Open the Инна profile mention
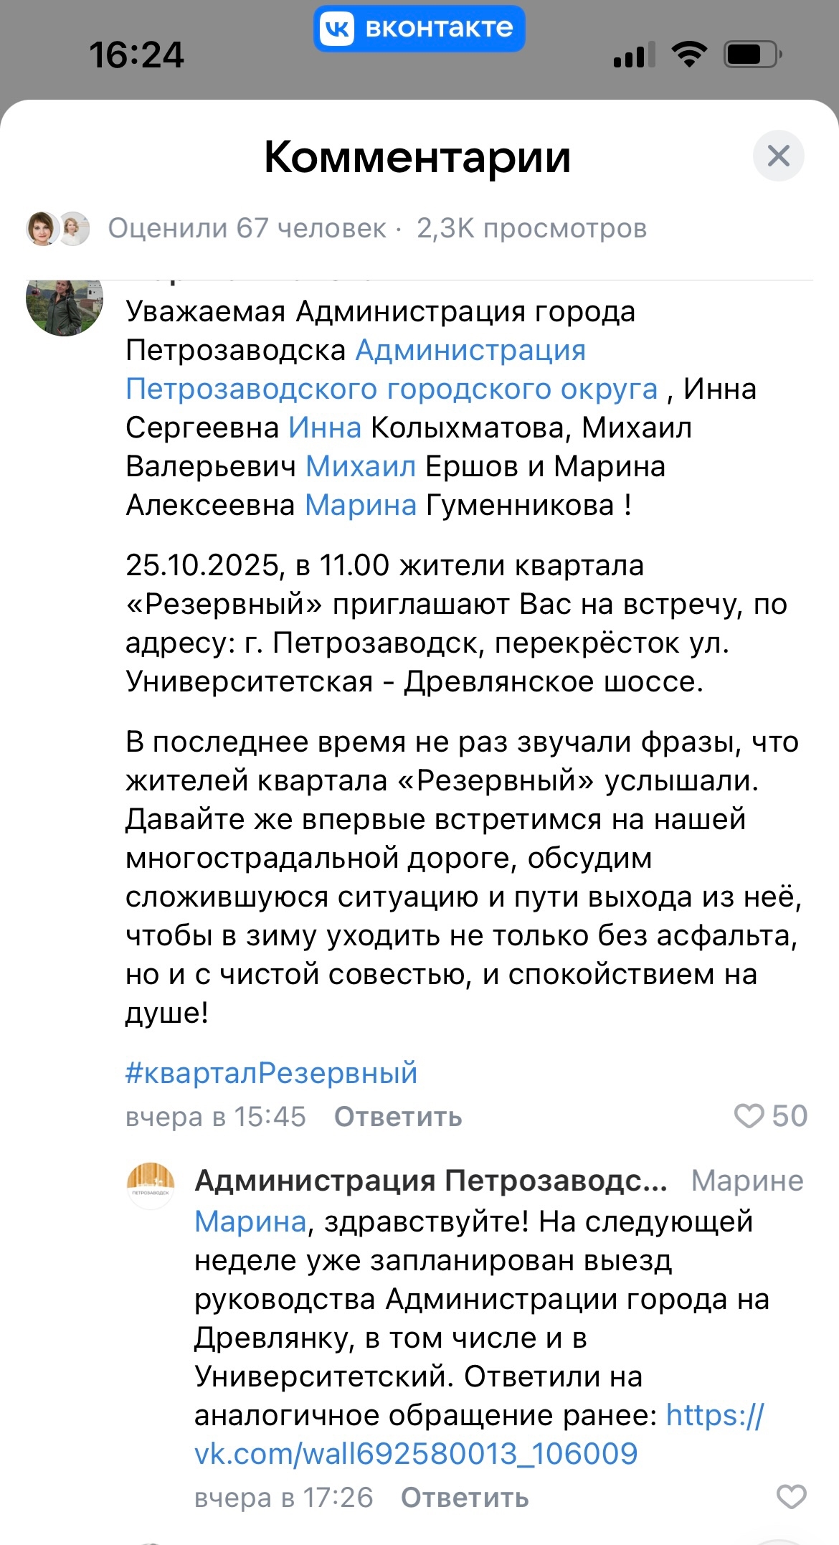Screen dimensions: 839x1545 point(325,427)
